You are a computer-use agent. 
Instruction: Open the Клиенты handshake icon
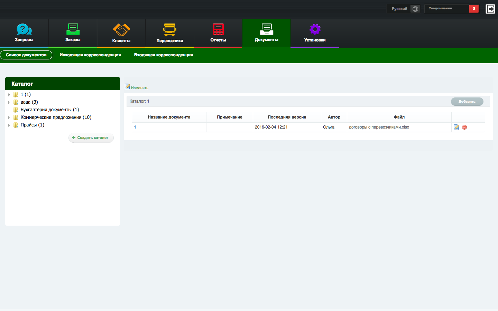point(121,30)
